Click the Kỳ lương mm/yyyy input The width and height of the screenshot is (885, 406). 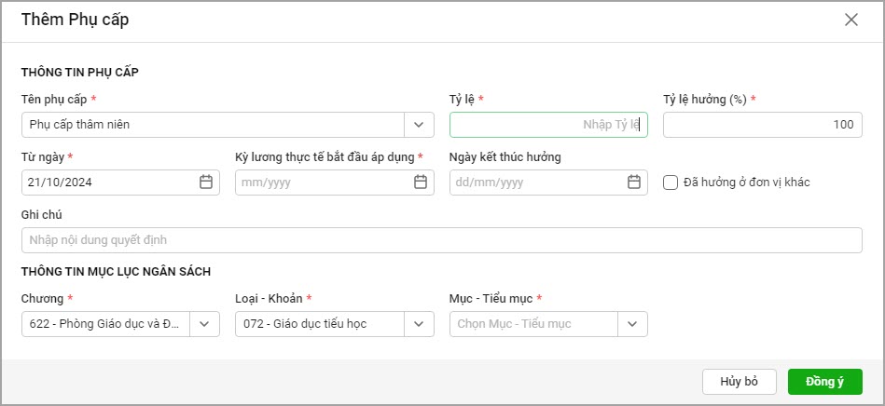pos(322,183)
